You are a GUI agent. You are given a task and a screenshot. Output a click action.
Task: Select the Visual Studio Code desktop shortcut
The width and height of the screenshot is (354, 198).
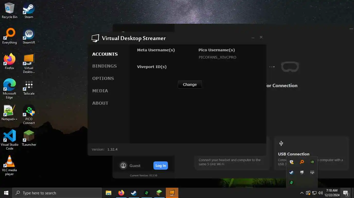point(10,140)
